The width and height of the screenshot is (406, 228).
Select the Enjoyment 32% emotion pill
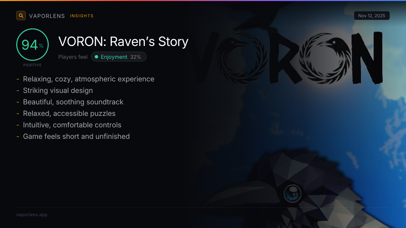(x=119, y=57)
